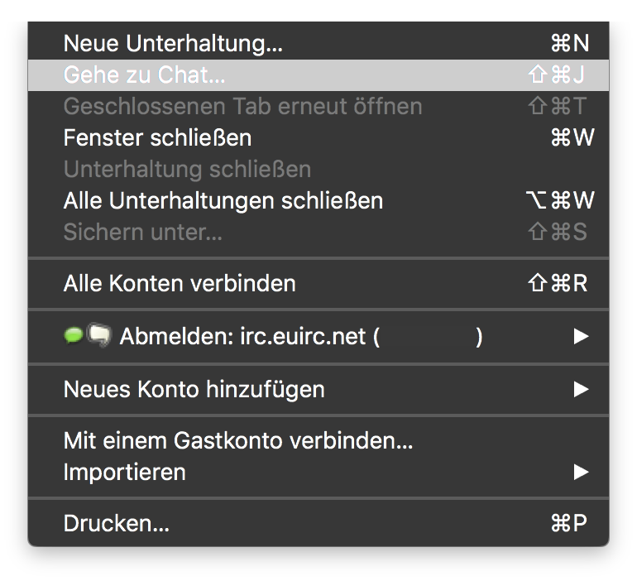Click the Importieren menu label
This screenshot has height=581, width=637.
coord(124,473)
